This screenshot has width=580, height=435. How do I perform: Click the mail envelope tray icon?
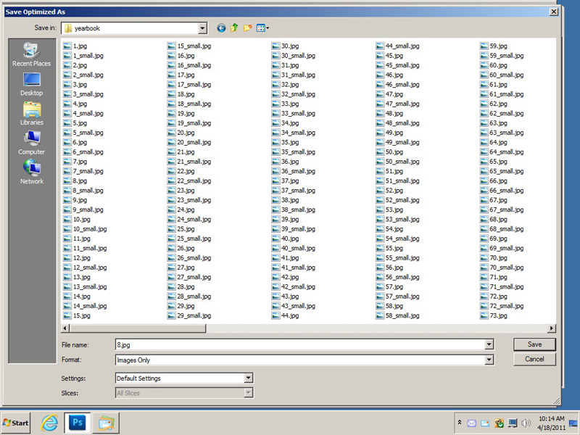point(472,423)
